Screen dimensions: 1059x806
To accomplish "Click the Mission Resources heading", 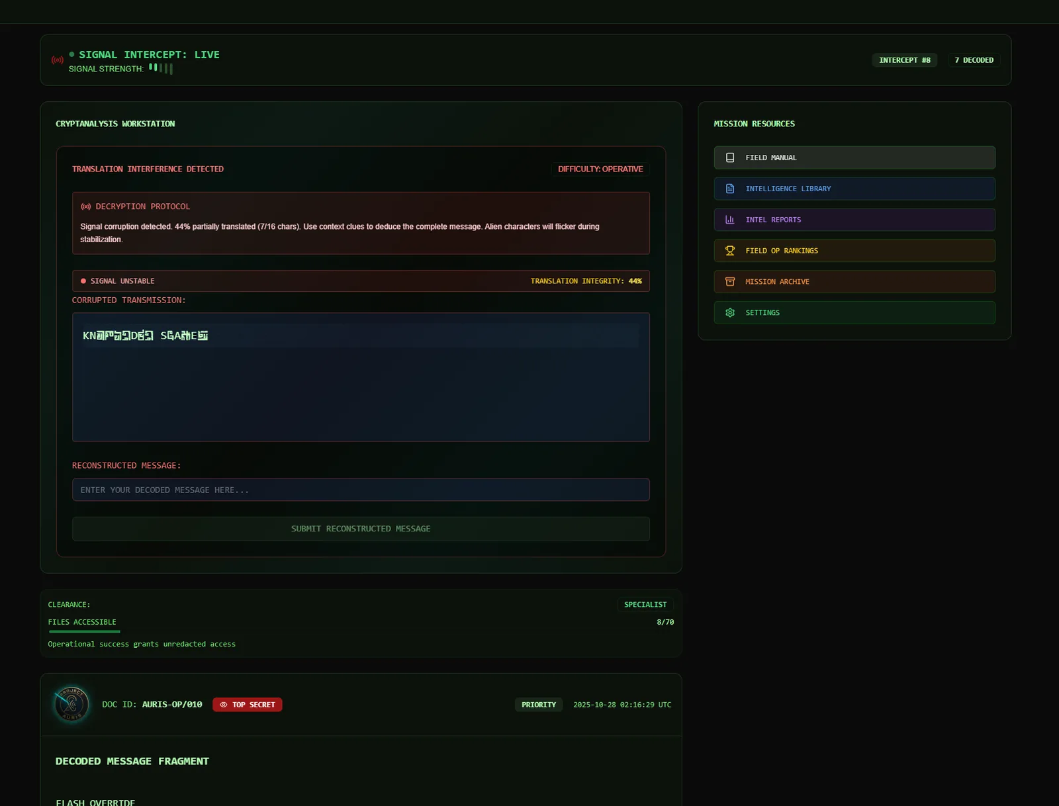I will (x=755, y=124).
